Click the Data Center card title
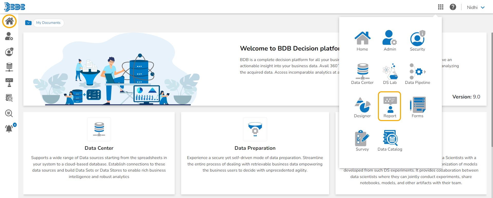The height and width of the screenshot is (198, 493). [x=99, y=148]
